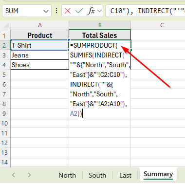Click cell A3 containing Jeans
Viewport: 185px width, 184px height.
pos(40,55)
